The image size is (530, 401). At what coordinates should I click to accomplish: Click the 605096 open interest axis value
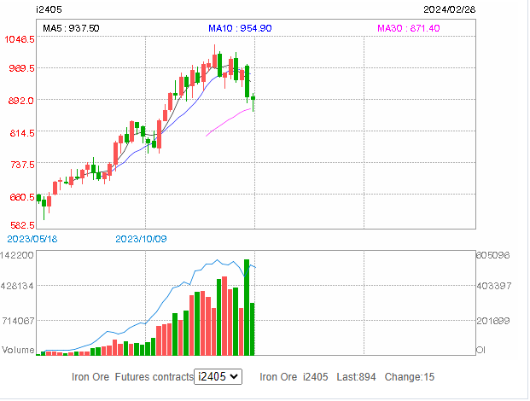coord(492,255)
